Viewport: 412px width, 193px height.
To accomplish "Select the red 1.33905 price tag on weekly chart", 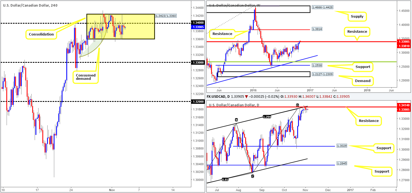I will 403,42.
